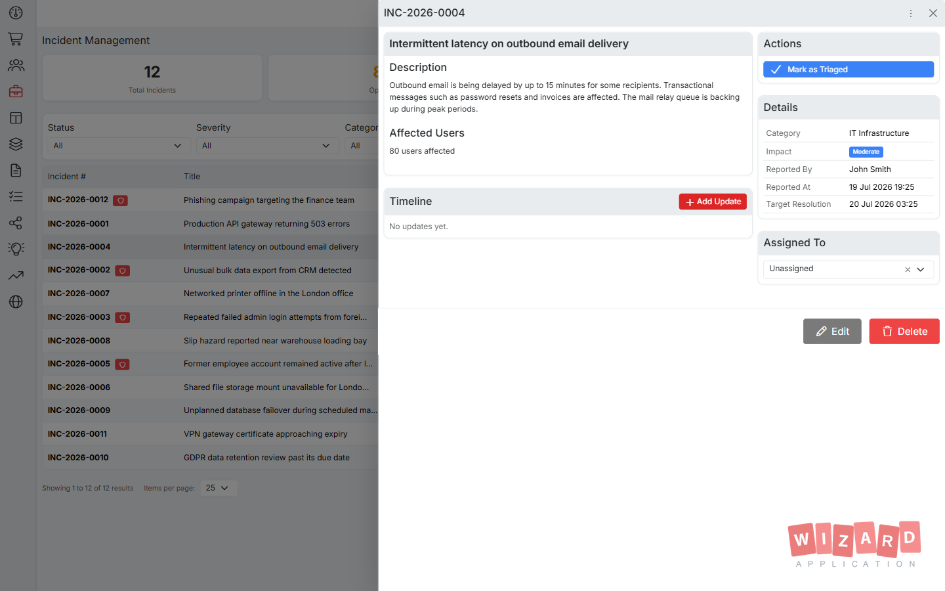Open the checklist tasks sidebar icon

16,196
